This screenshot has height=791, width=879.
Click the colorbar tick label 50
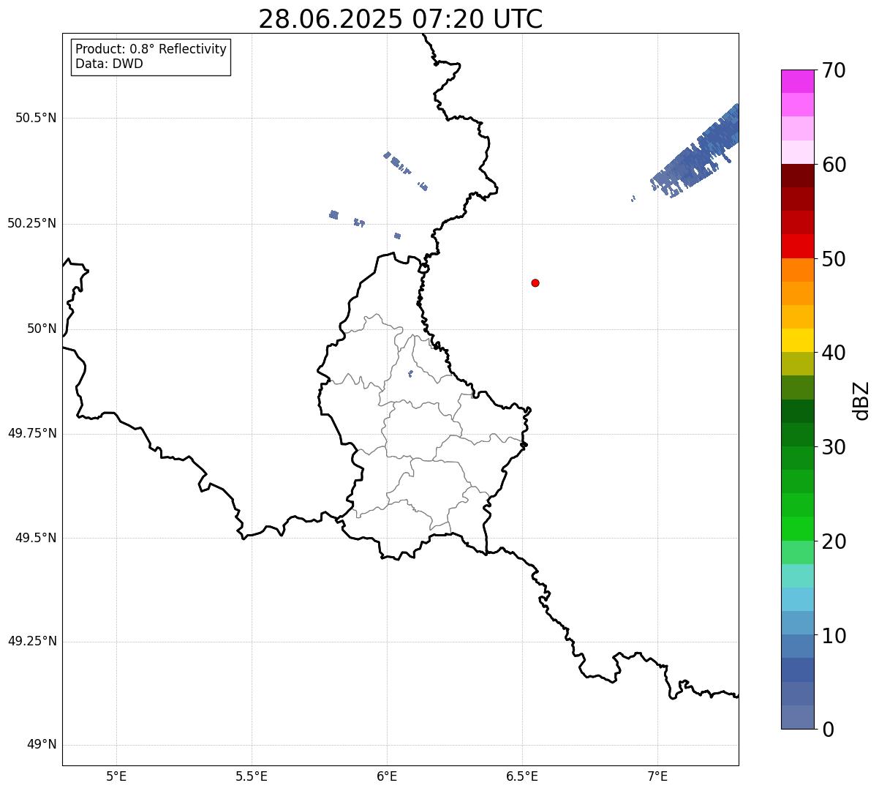click(x=834, y=259)
